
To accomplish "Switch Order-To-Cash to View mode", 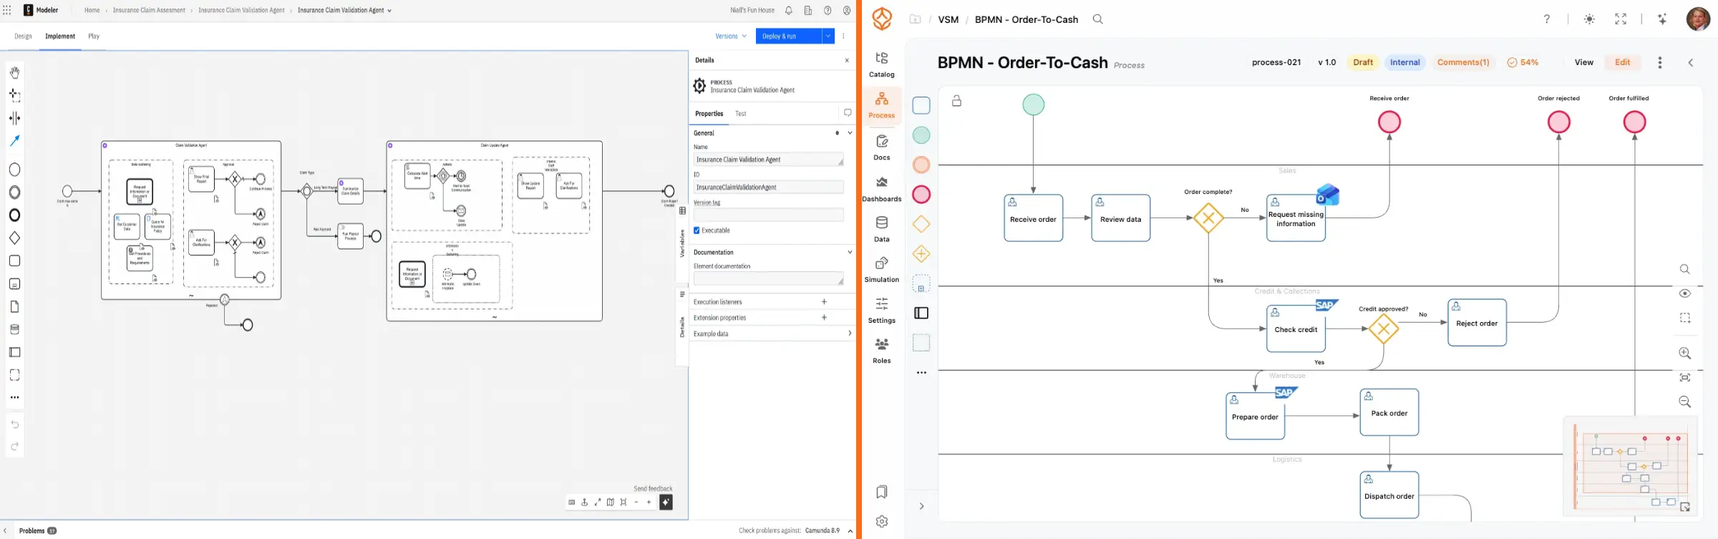I will click(x=1584, y=62).
